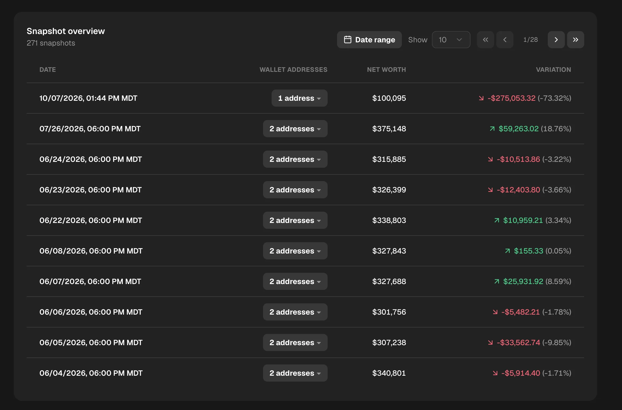Screen dimensions: 622x410
Task: Click the -$5,482.21 variation amount
Action: (x=520, y=312)
